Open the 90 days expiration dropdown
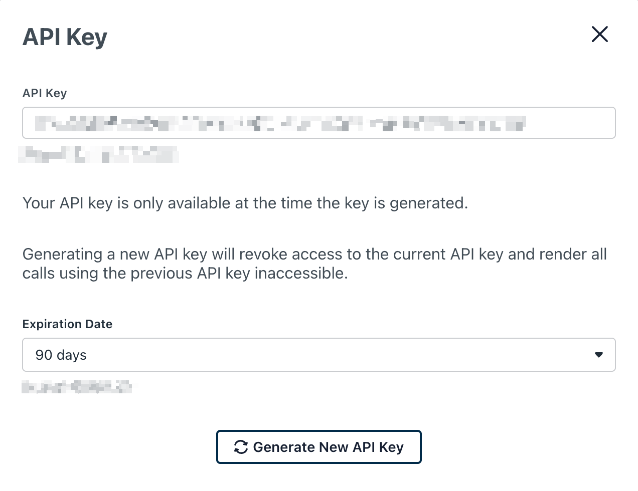The image size is (638, 491). pyautogui.click(x=319, y=355)
